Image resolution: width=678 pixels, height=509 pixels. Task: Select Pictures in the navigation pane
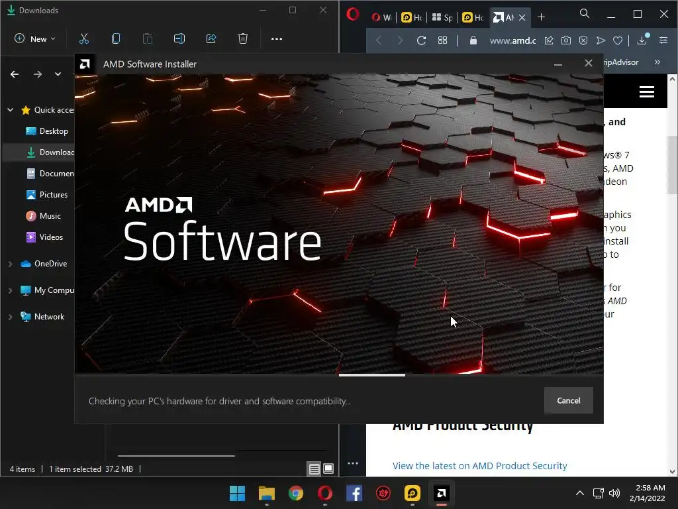[47, 195]
